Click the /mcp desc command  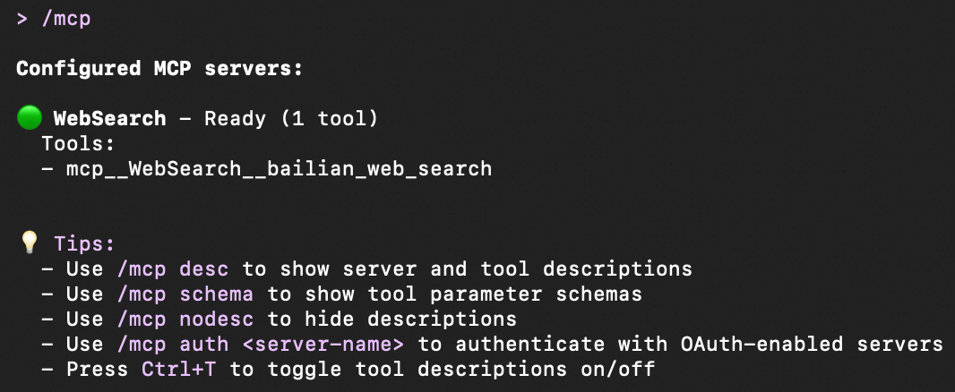click(x=172, y=269)
